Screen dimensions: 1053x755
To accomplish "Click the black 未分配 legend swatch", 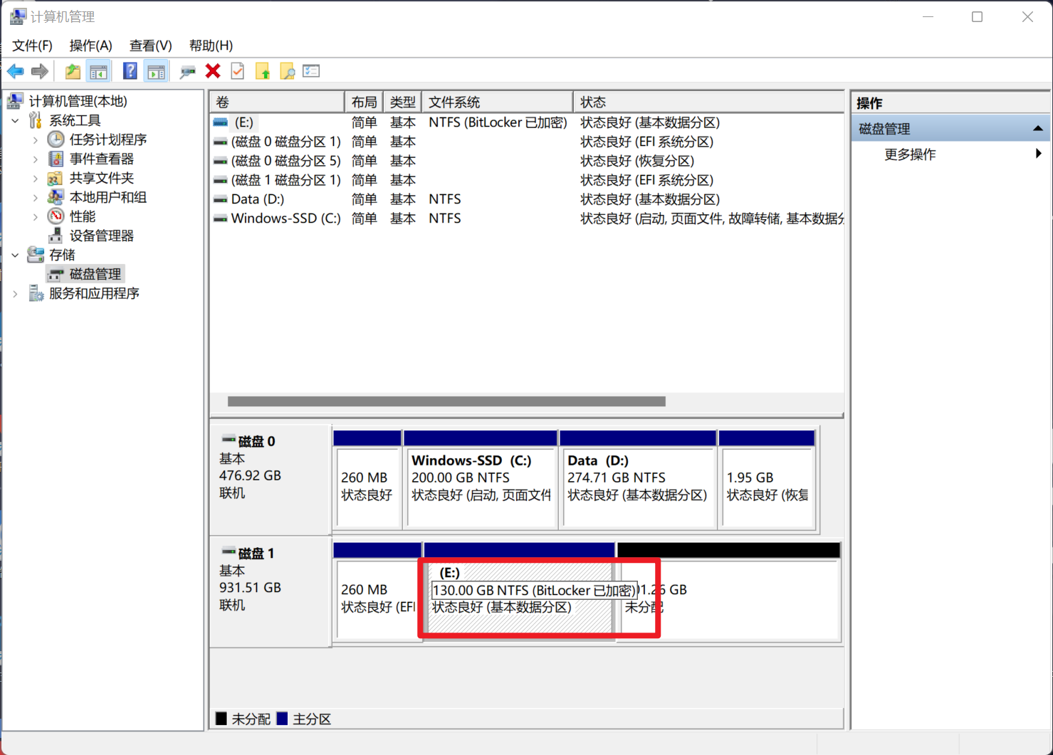I will pos(221,719).
